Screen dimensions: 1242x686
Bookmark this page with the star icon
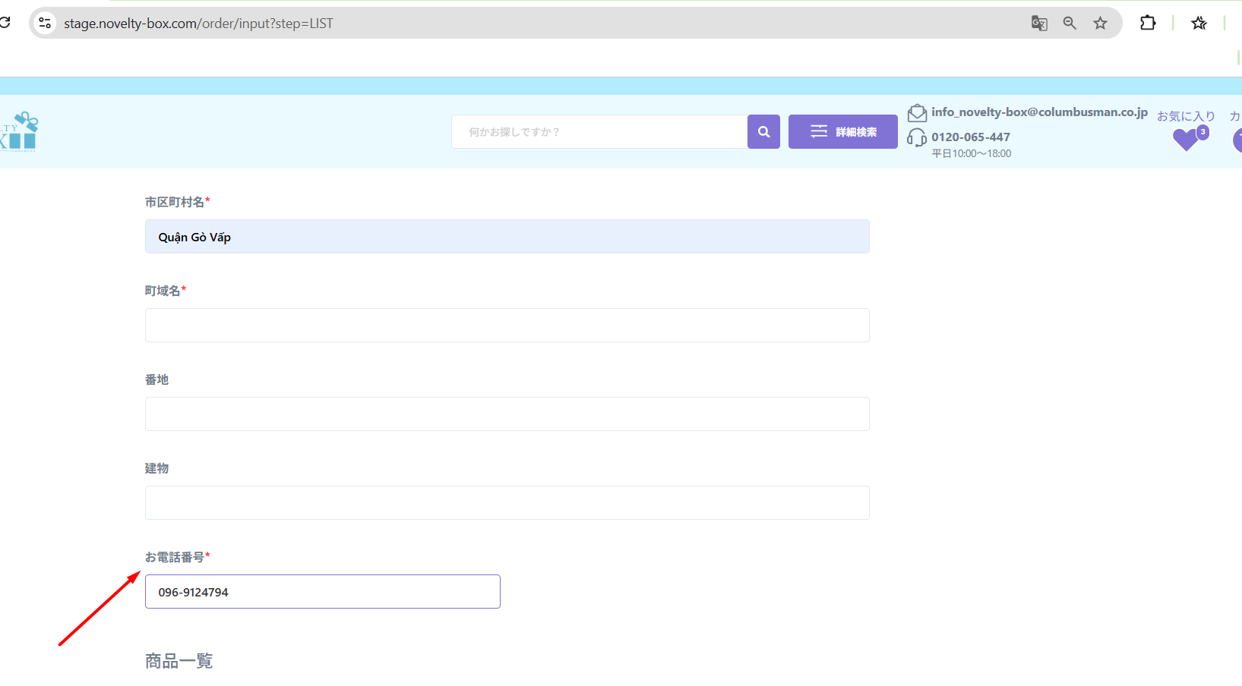[x=1100, y=24]
